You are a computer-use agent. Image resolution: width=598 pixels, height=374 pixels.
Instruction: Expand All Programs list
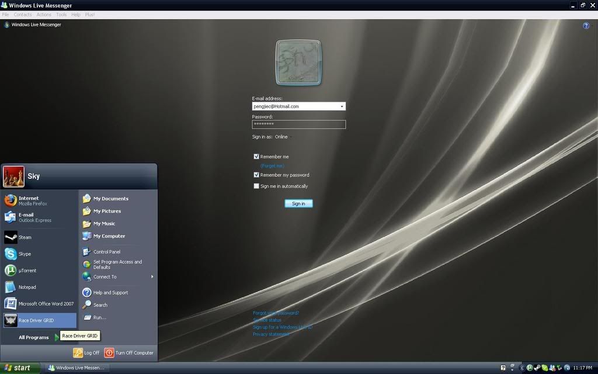(x=39, y=337)
